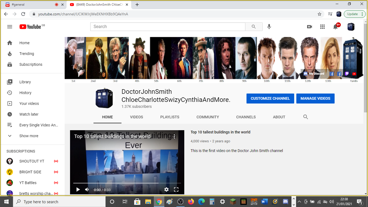
Task: Switch to the CHANNELS tab
Action: (x=246, y=117)
